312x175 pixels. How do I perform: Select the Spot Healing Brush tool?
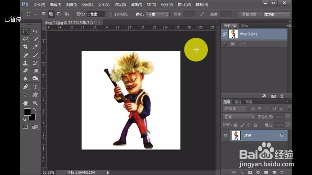click(x=26, y=55)
